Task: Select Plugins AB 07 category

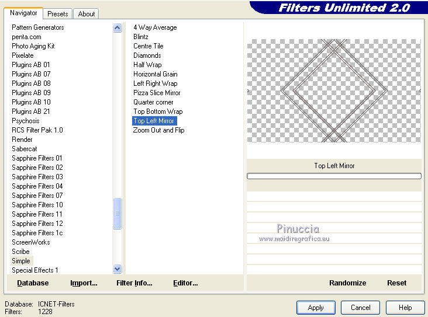Action: [31, 74]
